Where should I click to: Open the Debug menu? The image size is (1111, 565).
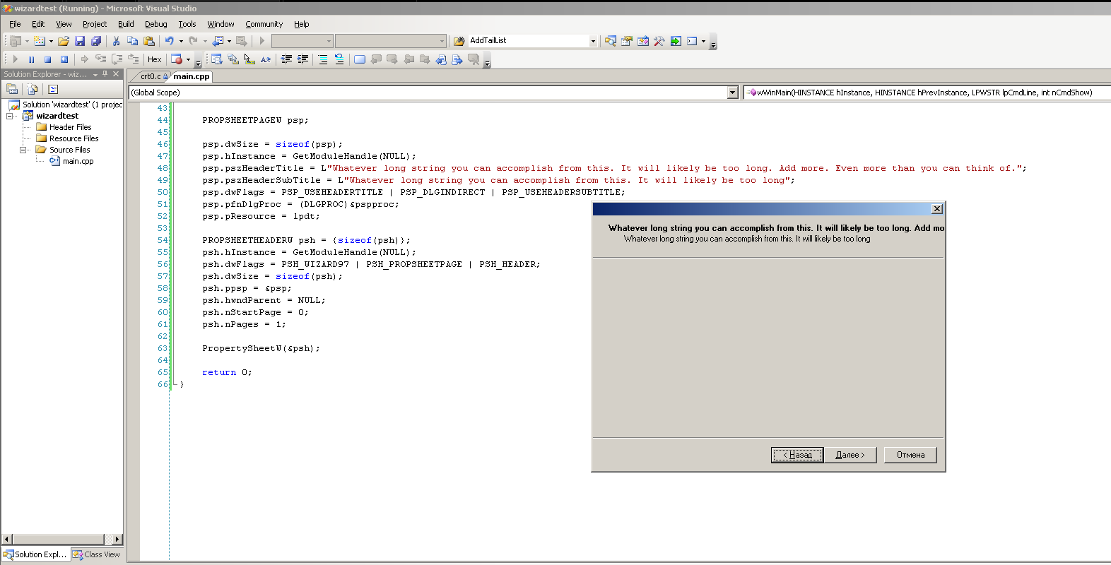pos(156,24)
